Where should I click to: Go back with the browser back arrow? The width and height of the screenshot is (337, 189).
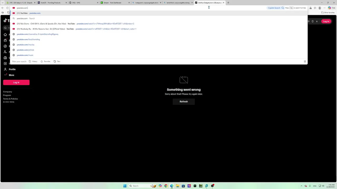pyautogui.click(x=3, y=8)
